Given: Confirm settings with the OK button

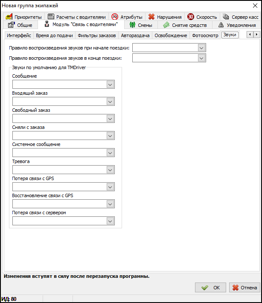Looking at the screenshot, I should (x=210, y=288).
